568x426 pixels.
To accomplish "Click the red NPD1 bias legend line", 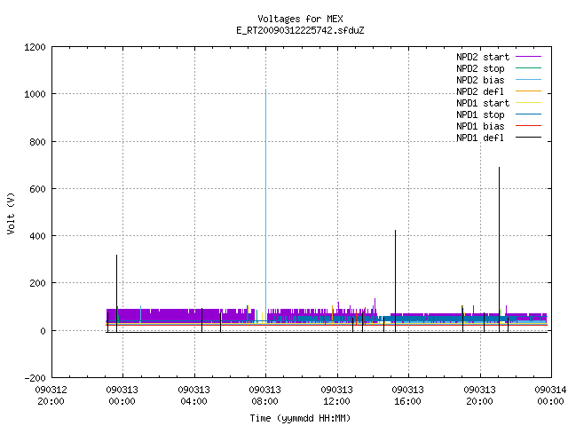I will (x=529, y=126).
